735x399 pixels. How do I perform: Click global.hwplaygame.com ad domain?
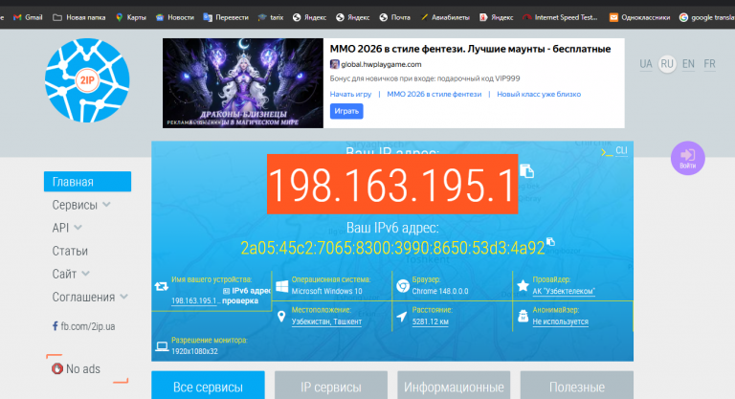pyautogui.click(x=381, y=64)
